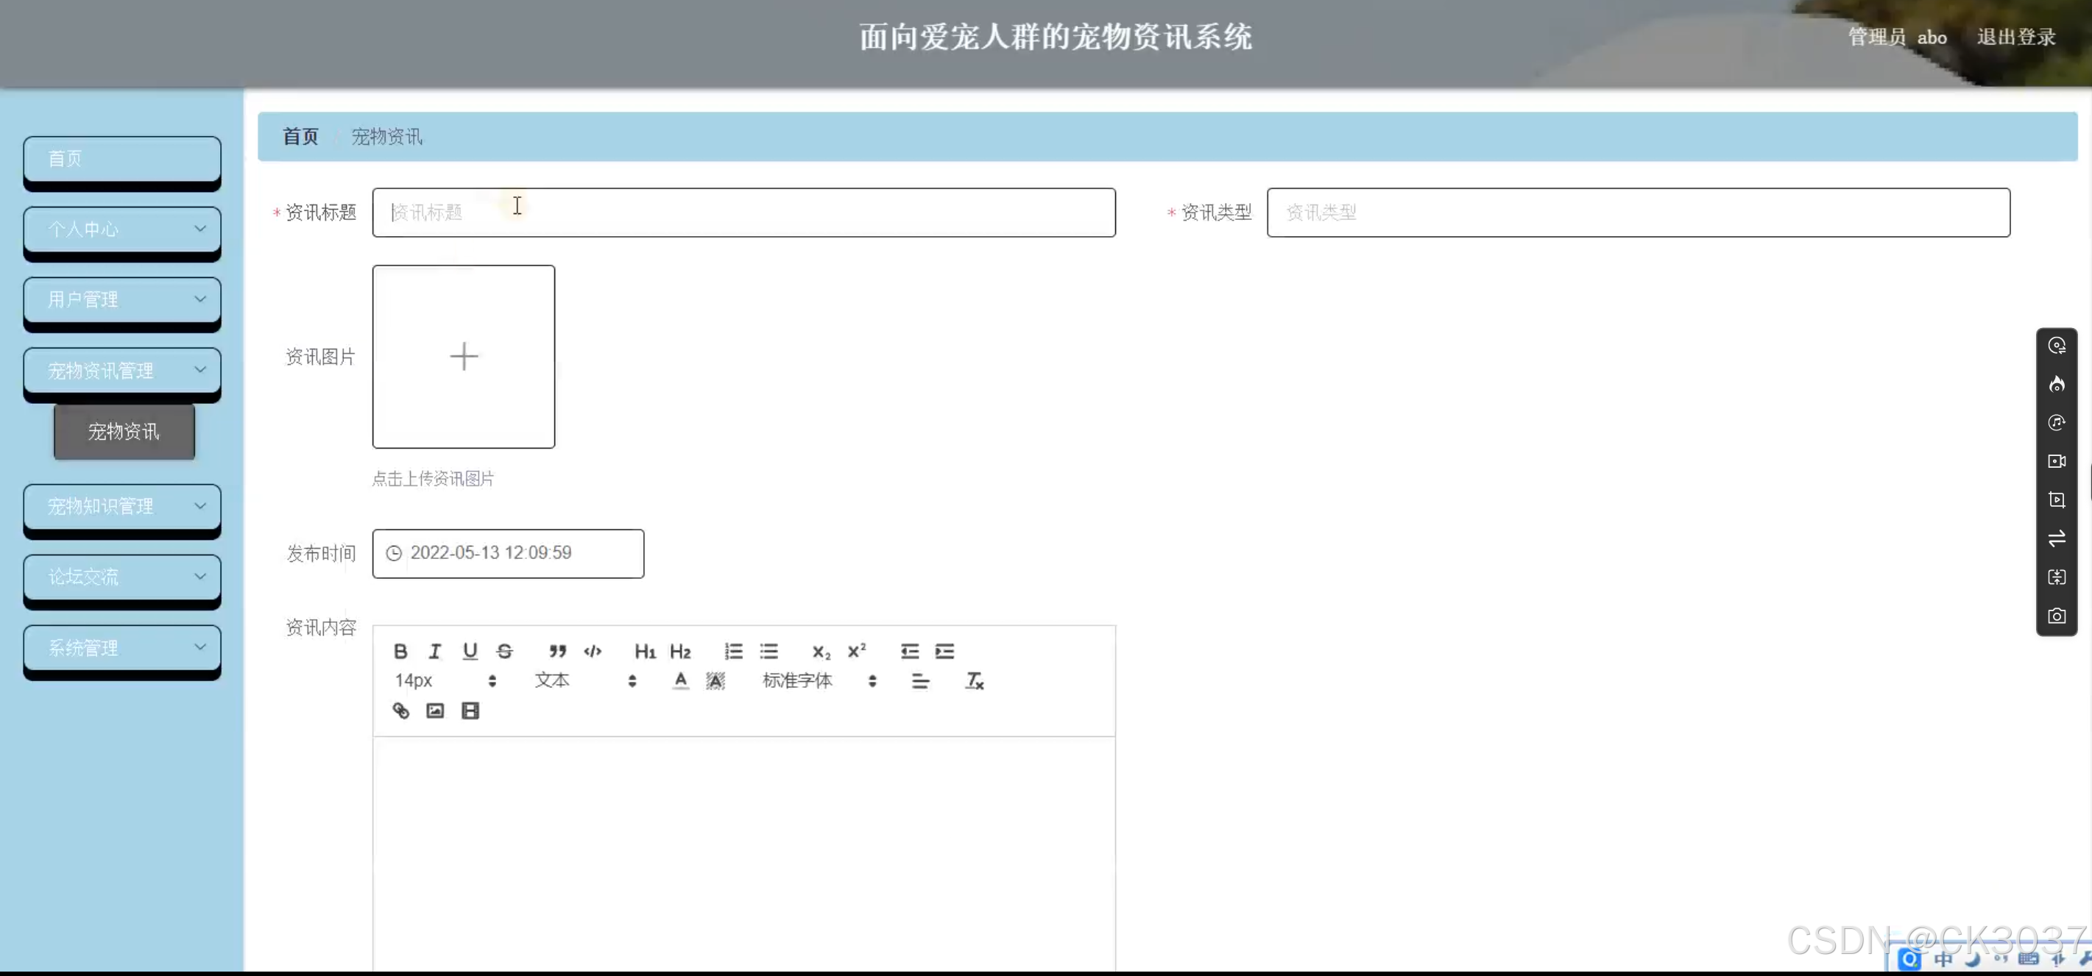Click the superscript formatting option
Viewport: 2092px width, 976px height.
(856, 651)
